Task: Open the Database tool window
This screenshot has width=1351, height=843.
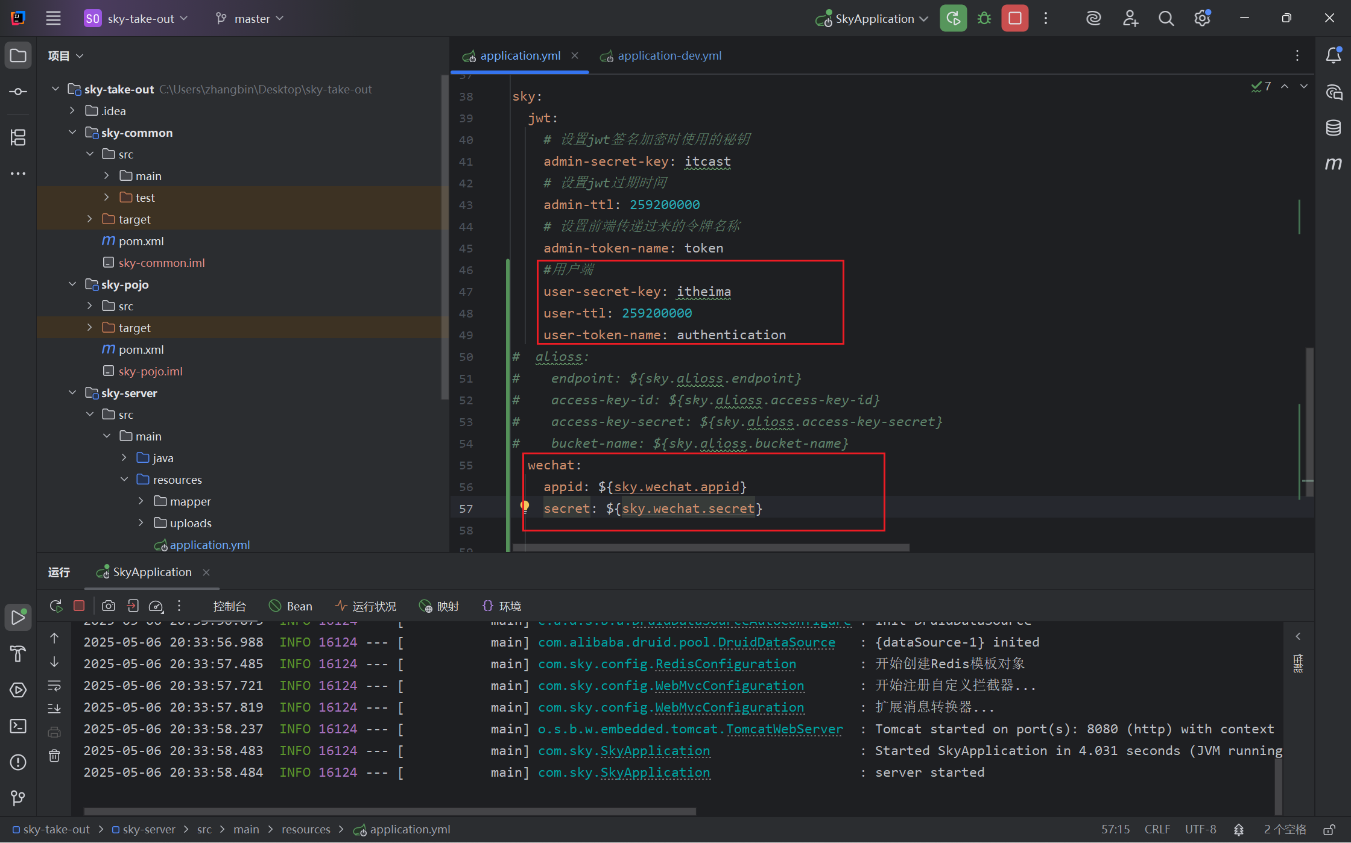Action: [x=1334, y=128]
